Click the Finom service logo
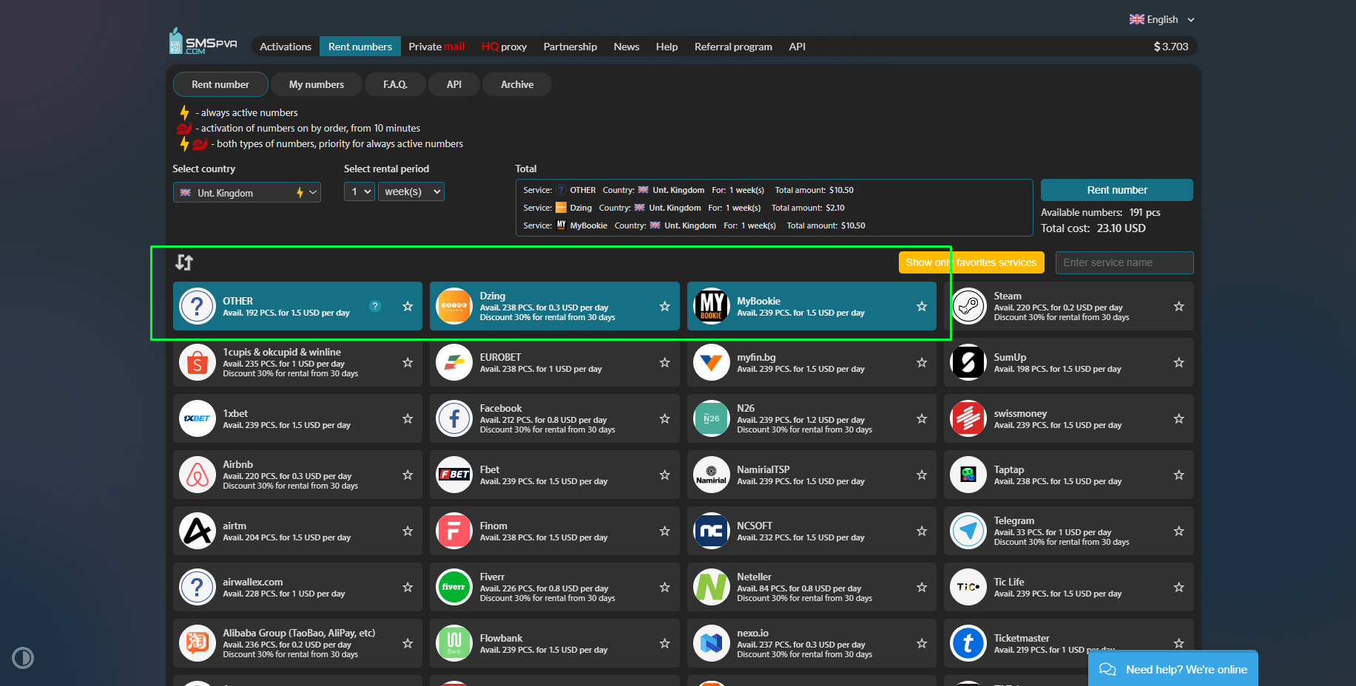Viewport: 1356px width, 686px height. 454,531
